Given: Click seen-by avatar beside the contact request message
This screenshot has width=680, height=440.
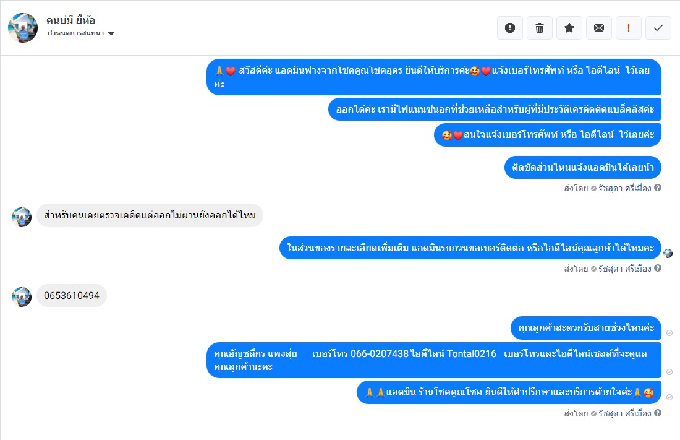Looking at the screenshot, I should tap(668, 253).
